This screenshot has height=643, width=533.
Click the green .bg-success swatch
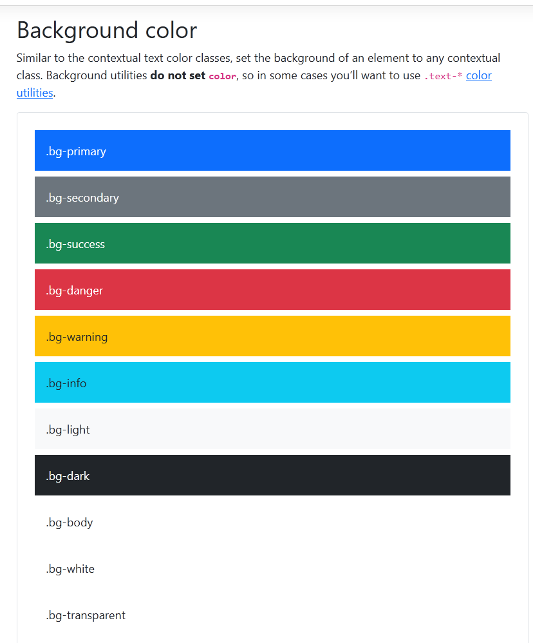[x=272, y=243]
